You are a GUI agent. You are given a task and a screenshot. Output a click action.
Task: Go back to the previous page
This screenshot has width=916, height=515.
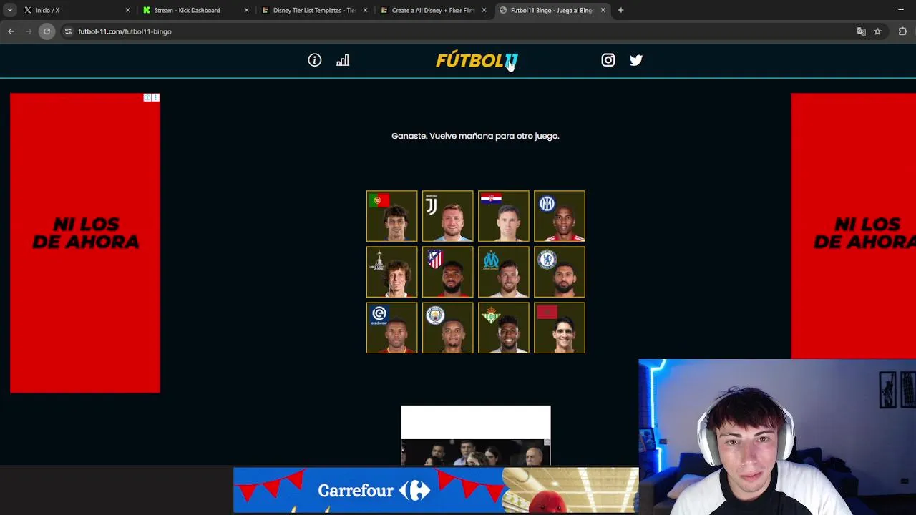point(11,31)
